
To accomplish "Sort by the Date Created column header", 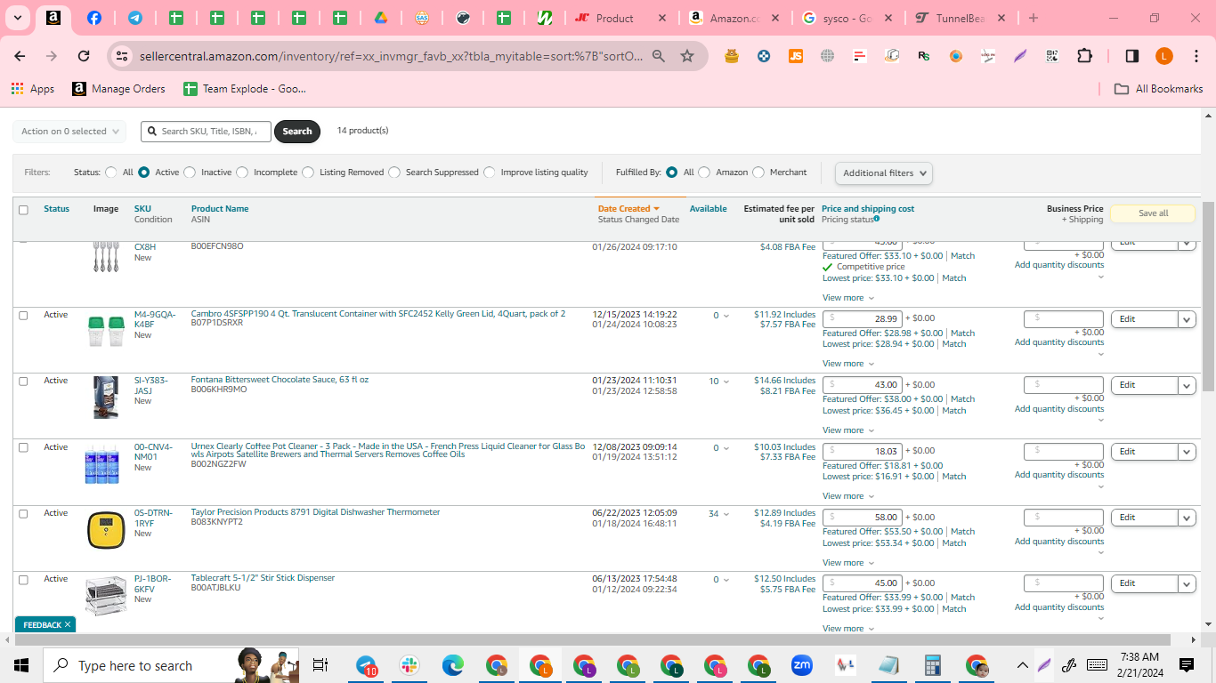I will (628, 209).
